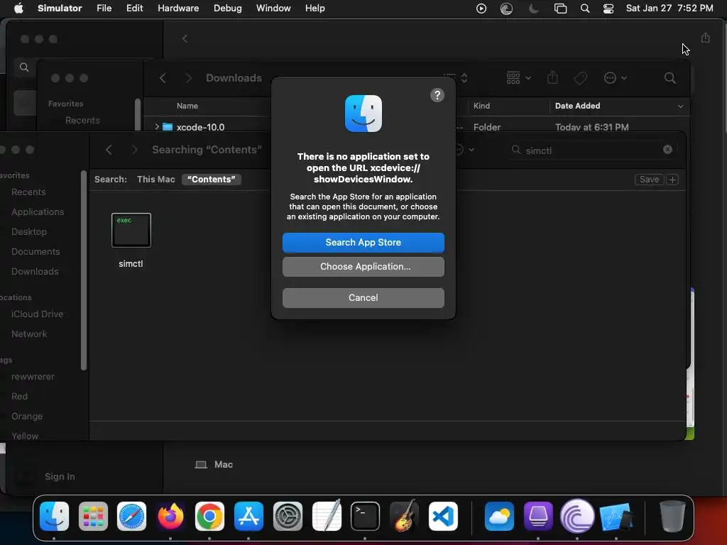Open the File menu
The width and height of the screenshot is (727, 545).
point(104,9)
